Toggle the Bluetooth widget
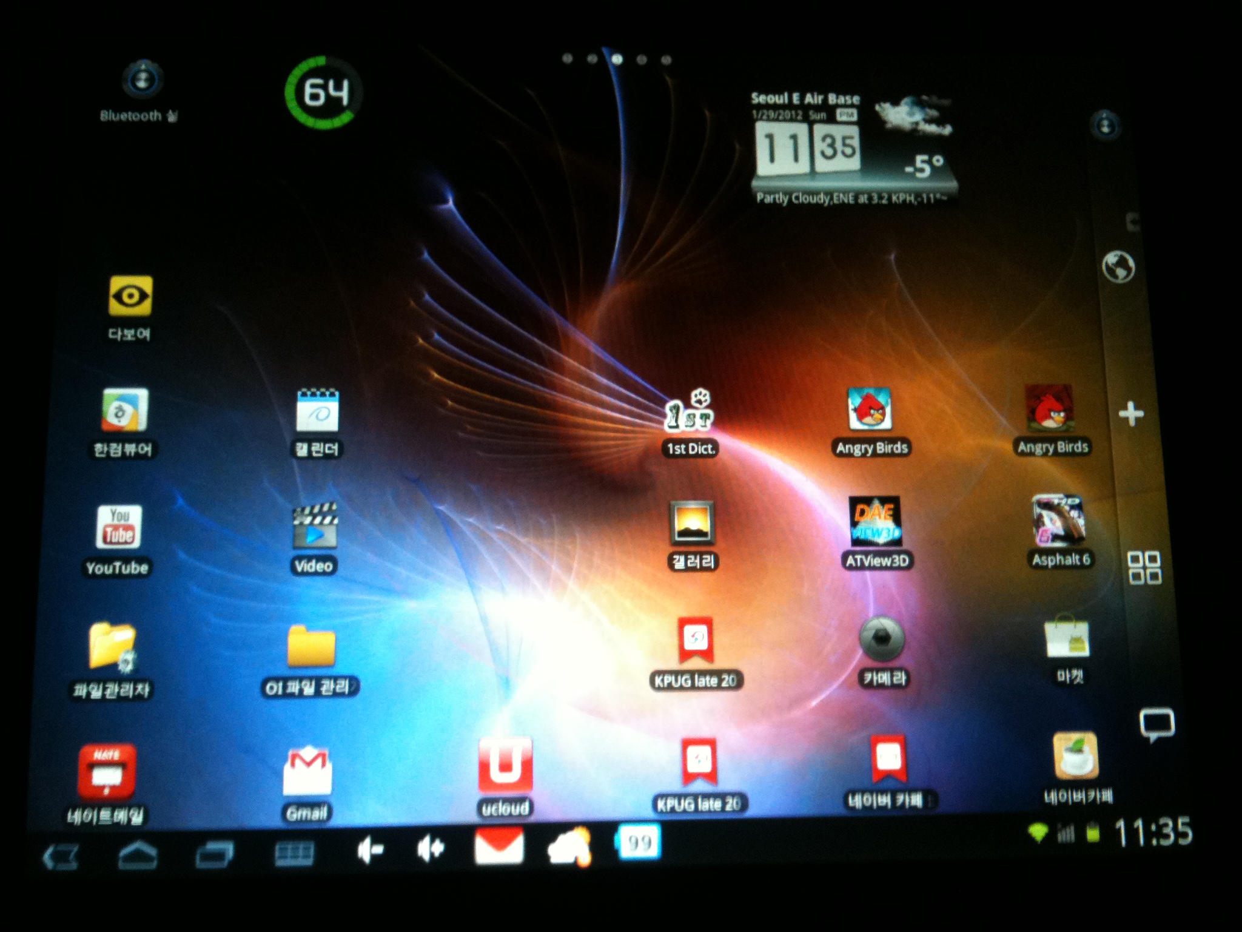 [142, 80]
